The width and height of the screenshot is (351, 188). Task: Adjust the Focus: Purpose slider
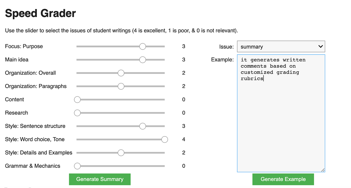click(x=143, y=46)
